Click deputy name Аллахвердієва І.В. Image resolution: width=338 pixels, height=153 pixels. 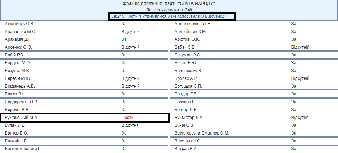(x=193, y=24)
